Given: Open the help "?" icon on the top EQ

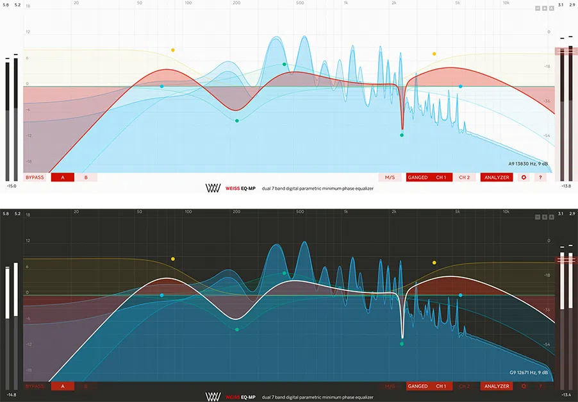Looking at the screenshot, I should click(x=540, y=177).
